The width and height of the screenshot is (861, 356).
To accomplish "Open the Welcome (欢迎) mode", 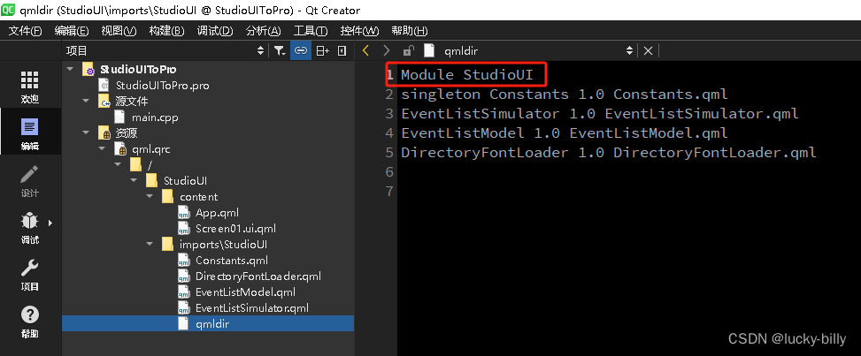I will (x=30, y=87).
